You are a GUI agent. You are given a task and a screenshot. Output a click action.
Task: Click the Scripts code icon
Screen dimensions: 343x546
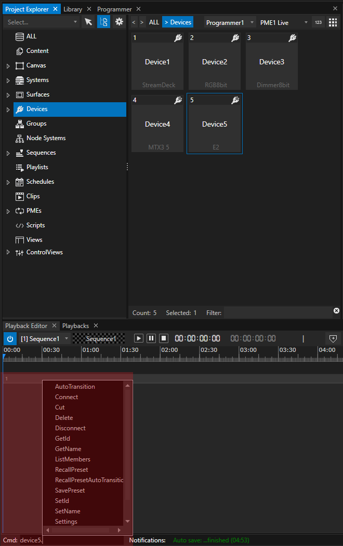20,226
